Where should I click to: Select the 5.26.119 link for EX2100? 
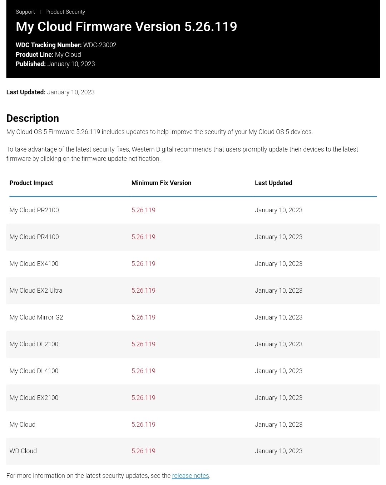click(143, 398)
